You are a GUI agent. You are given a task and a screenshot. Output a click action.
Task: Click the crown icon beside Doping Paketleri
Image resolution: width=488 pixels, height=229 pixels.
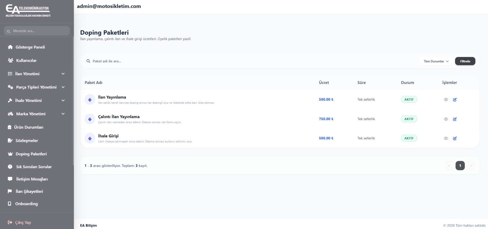pyautogui.click(x=10, y=154)
